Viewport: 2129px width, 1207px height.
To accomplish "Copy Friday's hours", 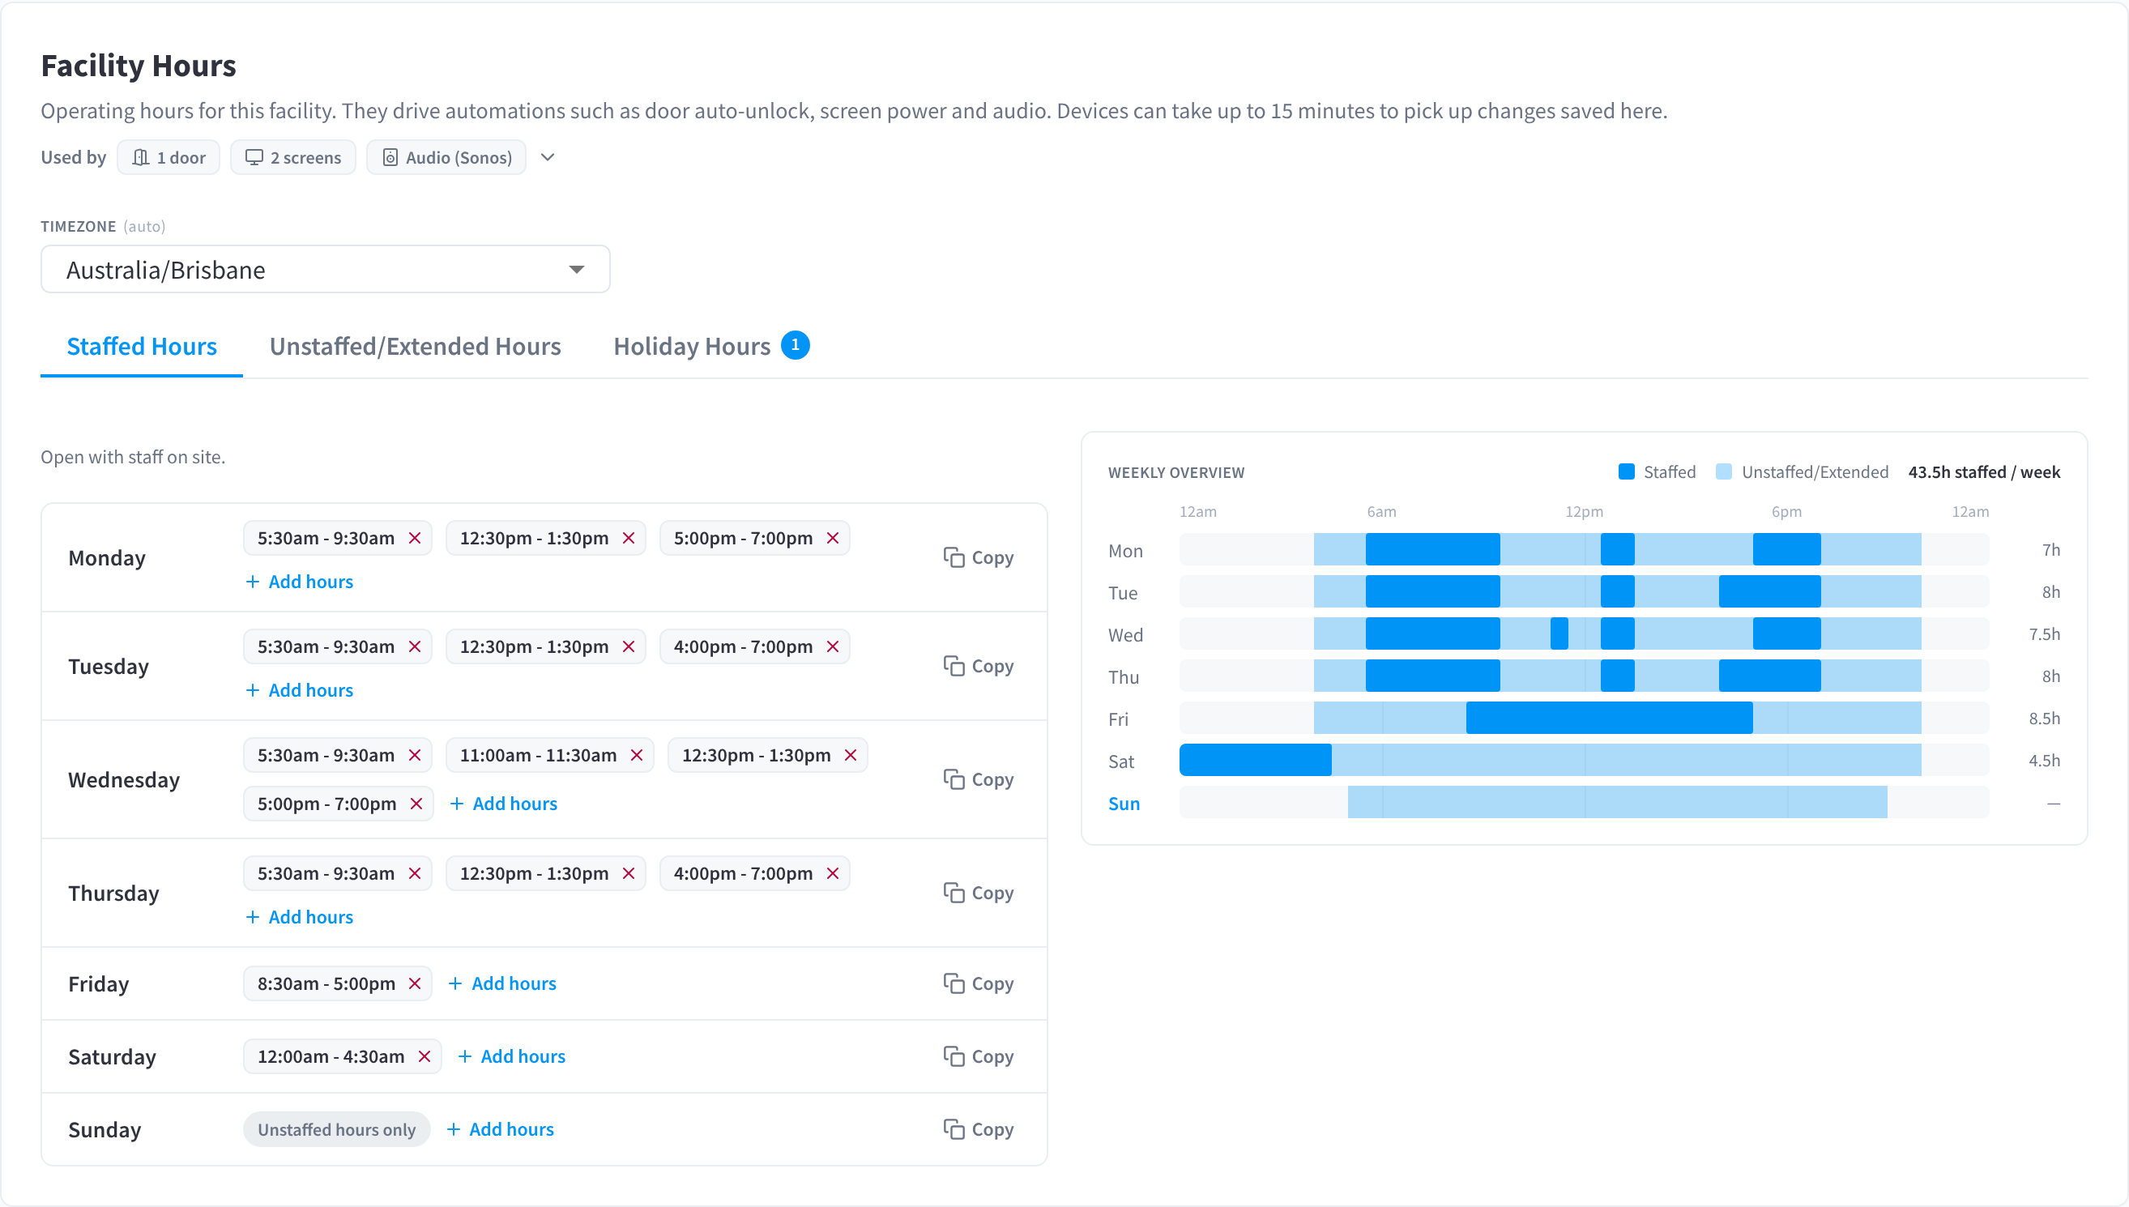I will click(979, 983).
